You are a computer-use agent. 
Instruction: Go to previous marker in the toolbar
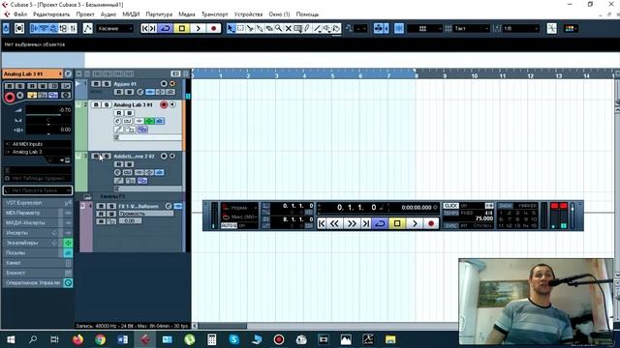point(144,28)
